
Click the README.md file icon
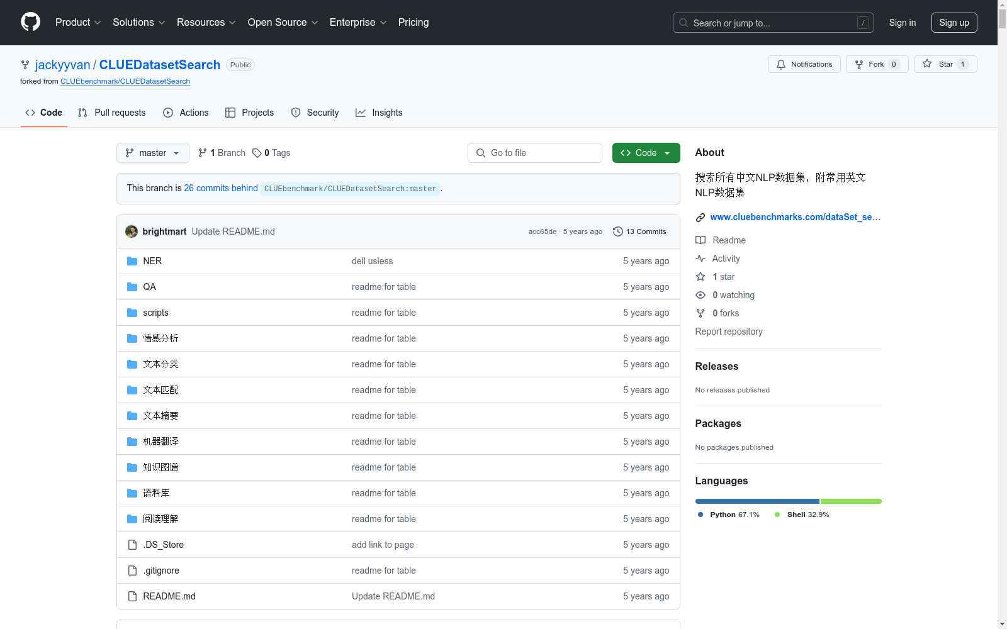132,596
